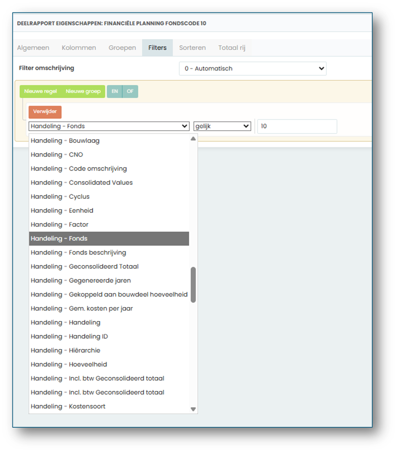
Task: Select highlighted Handeling - Fonds option
Action: (109, 238)
